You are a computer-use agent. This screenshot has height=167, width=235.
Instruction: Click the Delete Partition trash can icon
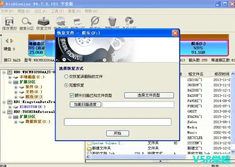click(112, 21)
